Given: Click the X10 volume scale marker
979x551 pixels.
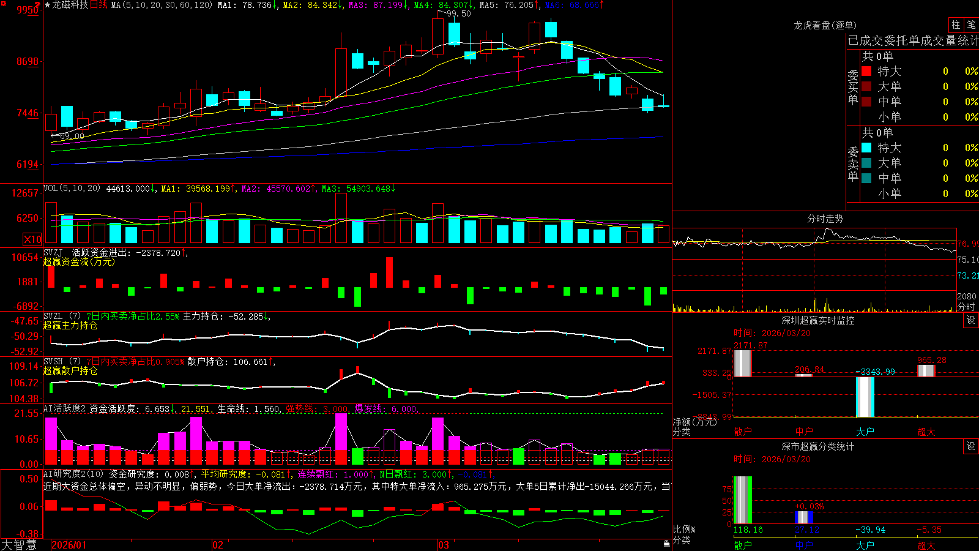Looking at the screenshot, I should click(32, 239).
